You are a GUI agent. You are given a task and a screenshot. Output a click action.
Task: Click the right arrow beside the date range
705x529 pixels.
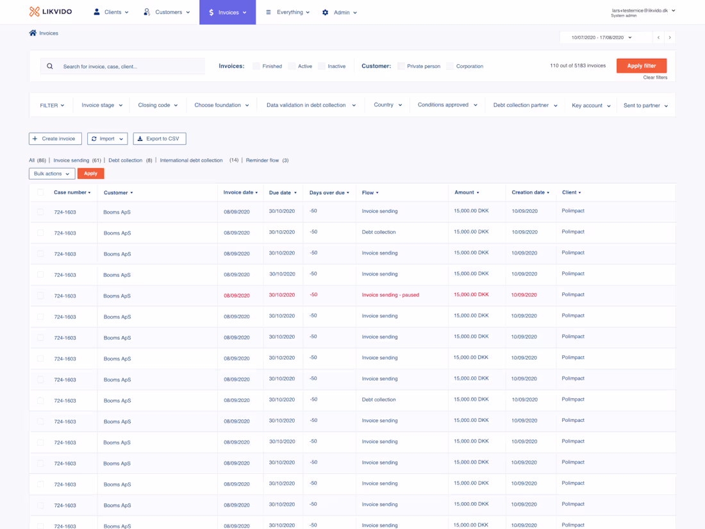point(670,37)
